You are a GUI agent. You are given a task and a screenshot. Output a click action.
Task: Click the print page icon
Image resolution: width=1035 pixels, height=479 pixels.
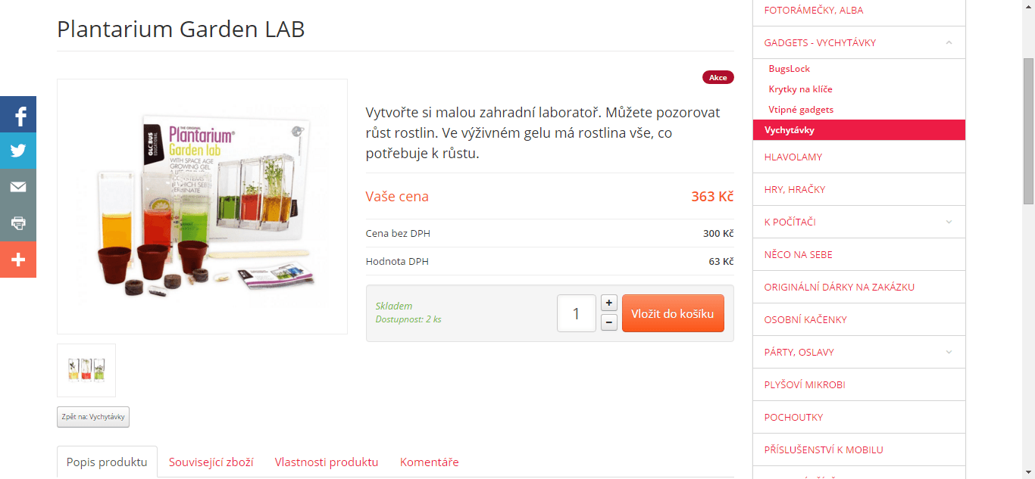click(18, 224)
